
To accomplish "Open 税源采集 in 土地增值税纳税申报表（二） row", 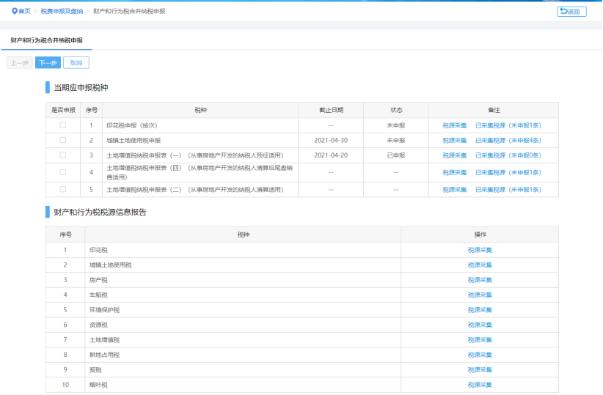I will click(455, 190).
